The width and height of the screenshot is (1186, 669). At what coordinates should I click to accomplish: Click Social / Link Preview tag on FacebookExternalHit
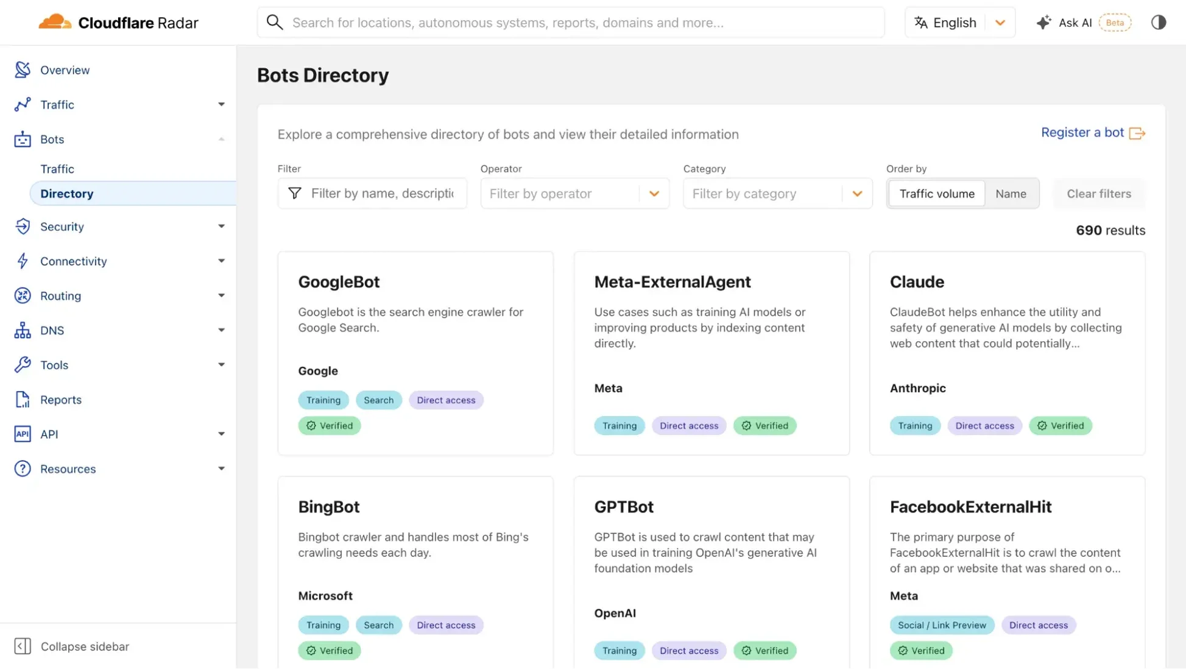942,625
